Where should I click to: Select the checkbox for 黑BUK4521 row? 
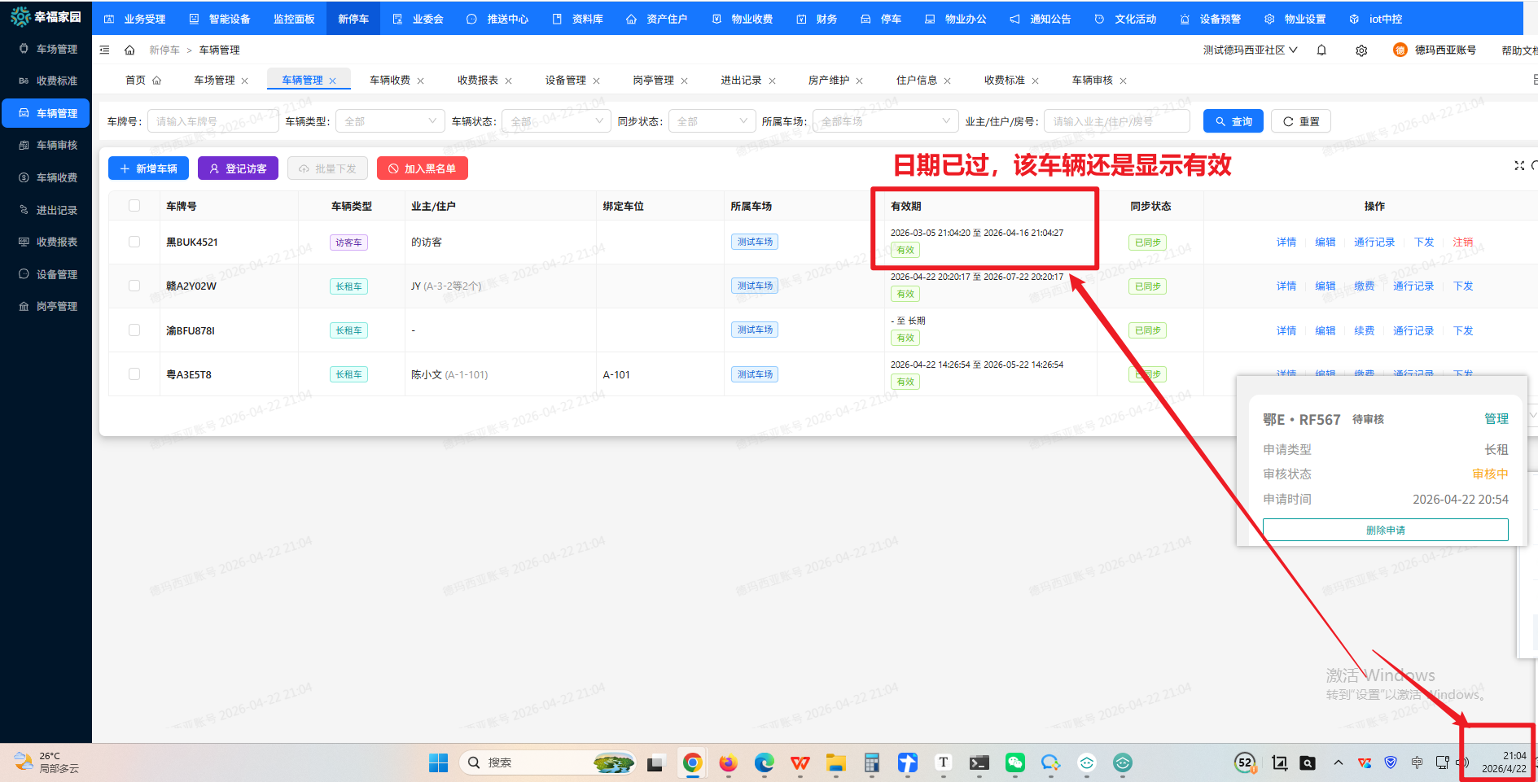(134, 242)
